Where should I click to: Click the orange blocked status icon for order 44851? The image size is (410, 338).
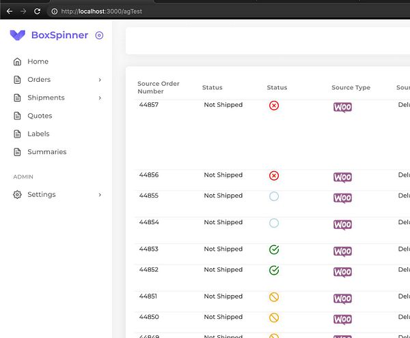pos(274,298)
